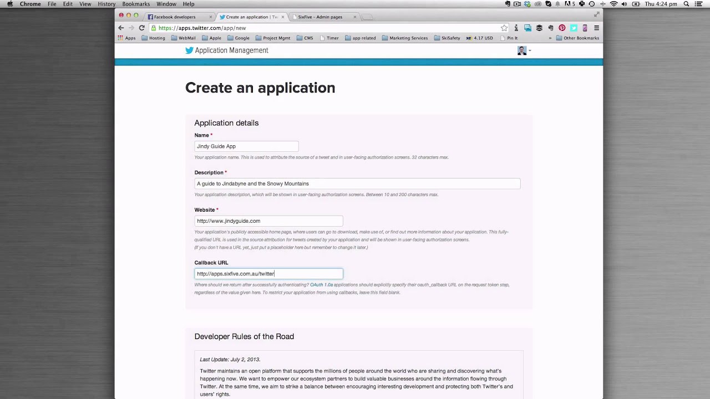
Task: Click the Evernote elephant extension icon
Action: click(551, 28)
